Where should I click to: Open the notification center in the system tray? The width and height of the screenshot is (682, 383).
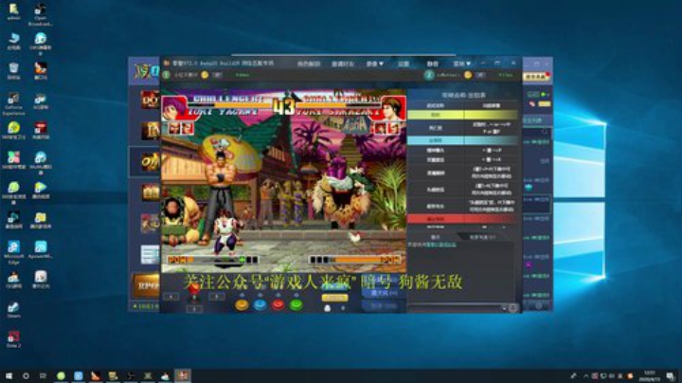(670, 375)
